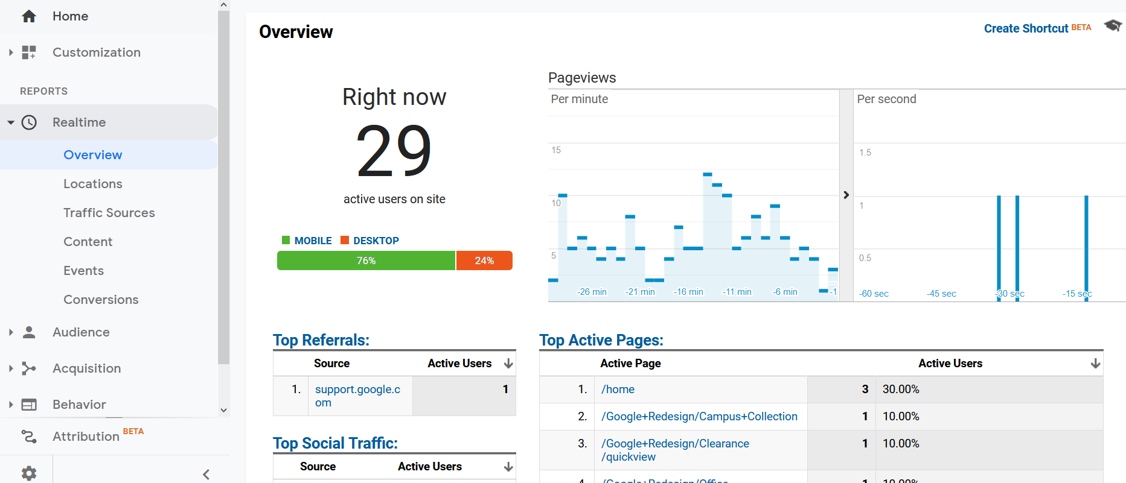Viewport: 1126px width, 483px height.
Task: Open the support.google.com referral link
Action: [357, 396]
